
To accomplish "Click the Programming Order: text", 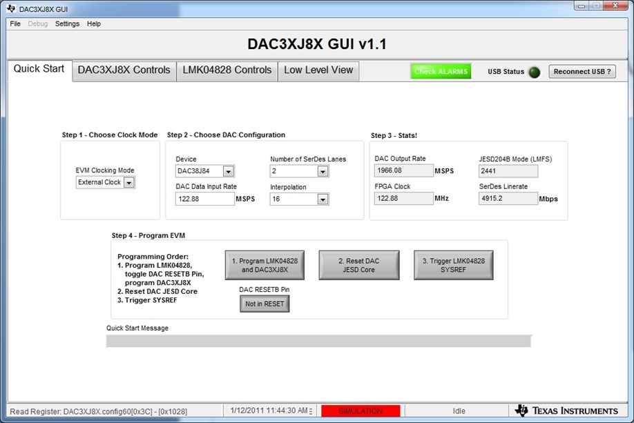I will (153, 257).
